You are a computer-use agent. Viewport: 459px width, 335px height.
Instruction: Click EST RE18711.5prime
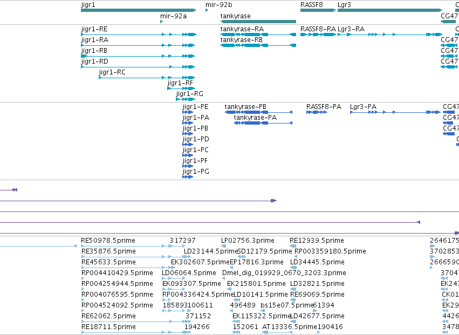tap(108, 327)
